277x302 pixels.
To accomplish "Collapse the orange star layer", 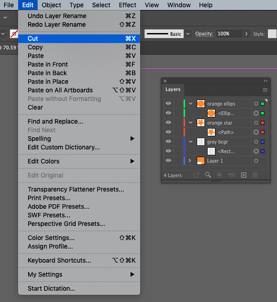I will click(190, 123).
